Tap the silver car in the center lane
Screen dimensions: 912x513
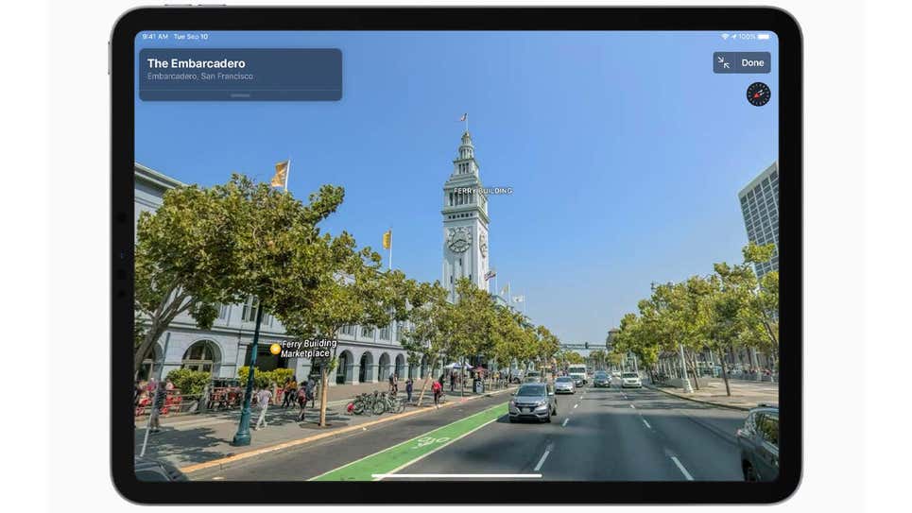click(533, 402)
